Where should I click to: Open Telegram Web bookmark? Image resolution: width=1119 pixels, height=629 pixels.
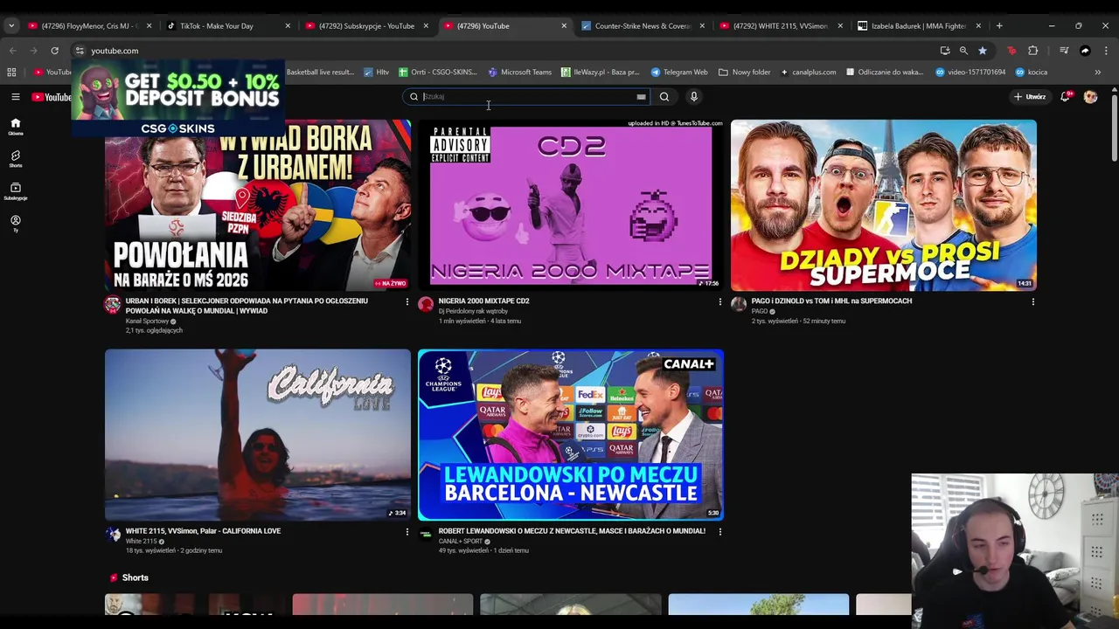[x=679, y=72]
